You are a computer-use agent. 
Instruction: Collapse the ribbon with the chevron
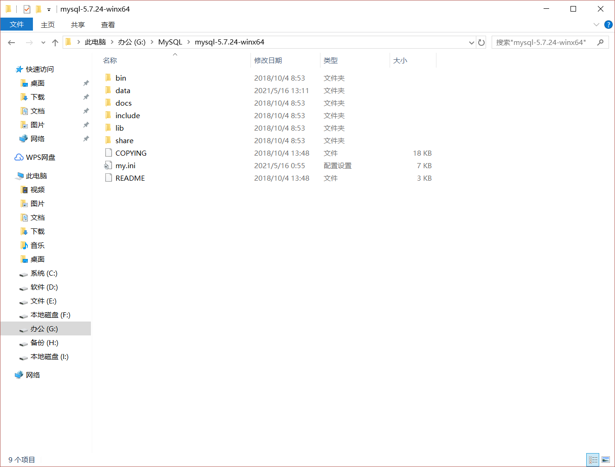pos(596,25)
